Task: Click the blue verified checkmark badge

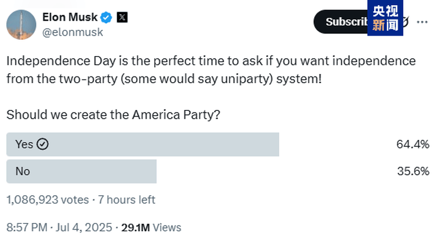Action: 107,17
